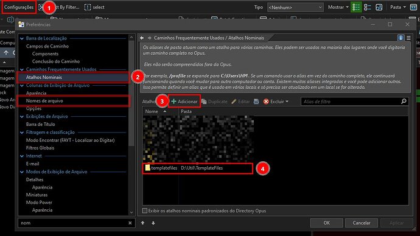Switch to the list view mode icon

click(x=367, y=7)
